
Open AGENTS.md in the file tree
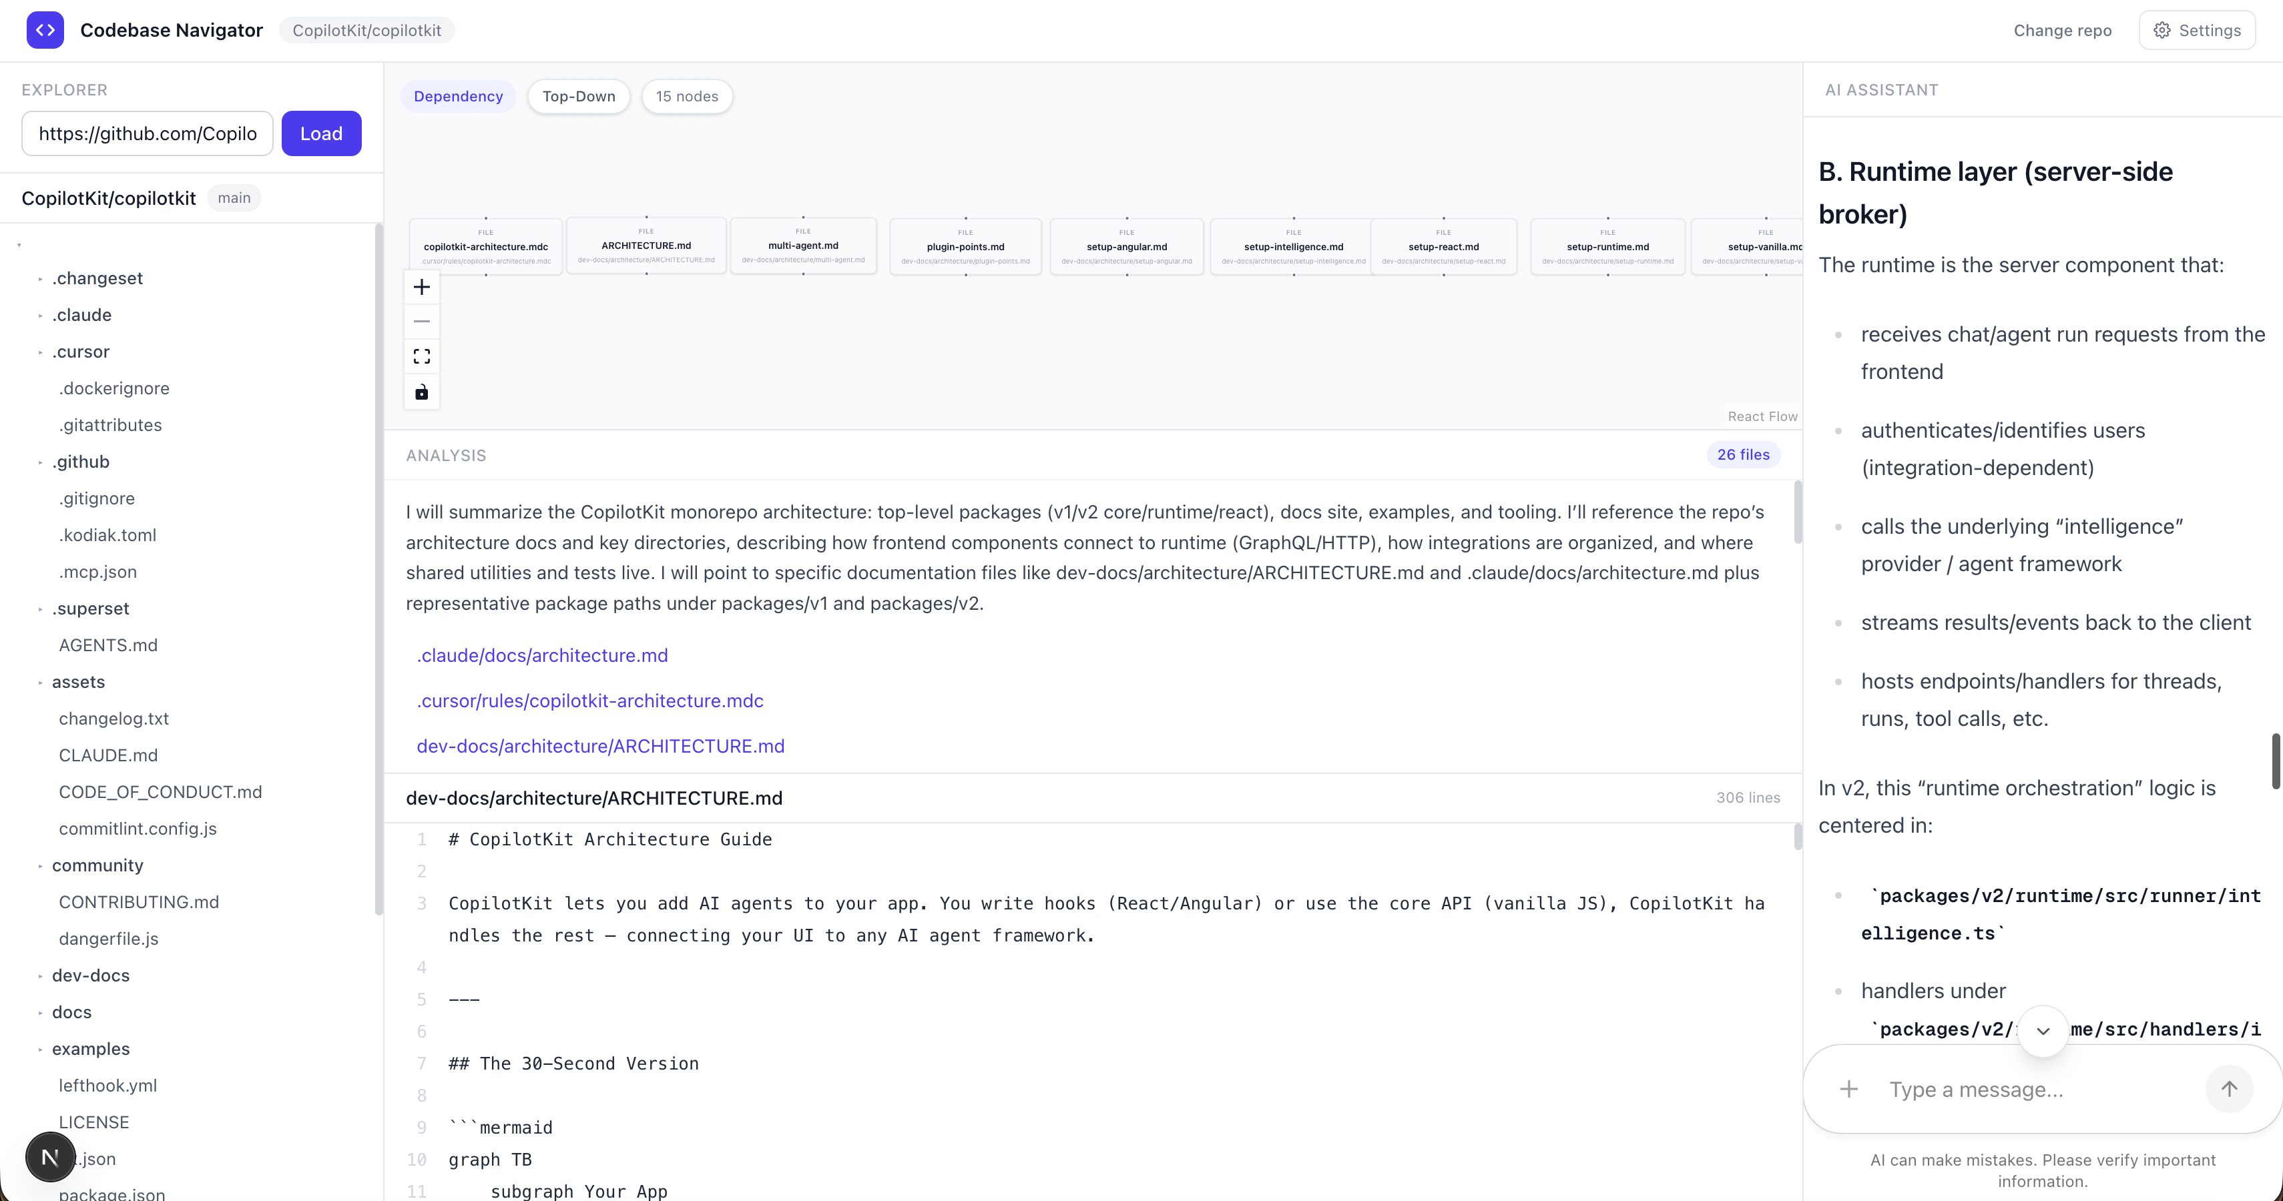(108, 645)
